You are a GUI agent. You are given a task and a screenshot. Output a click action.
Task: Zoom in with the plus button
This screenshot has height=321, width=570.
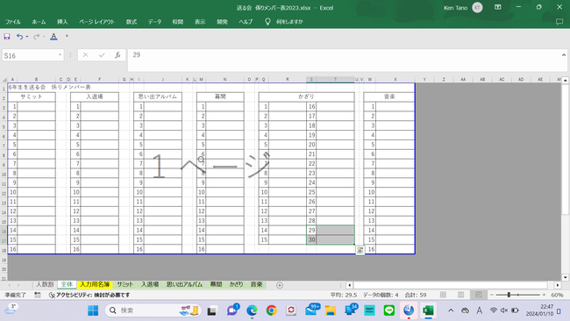coord(544,295)
